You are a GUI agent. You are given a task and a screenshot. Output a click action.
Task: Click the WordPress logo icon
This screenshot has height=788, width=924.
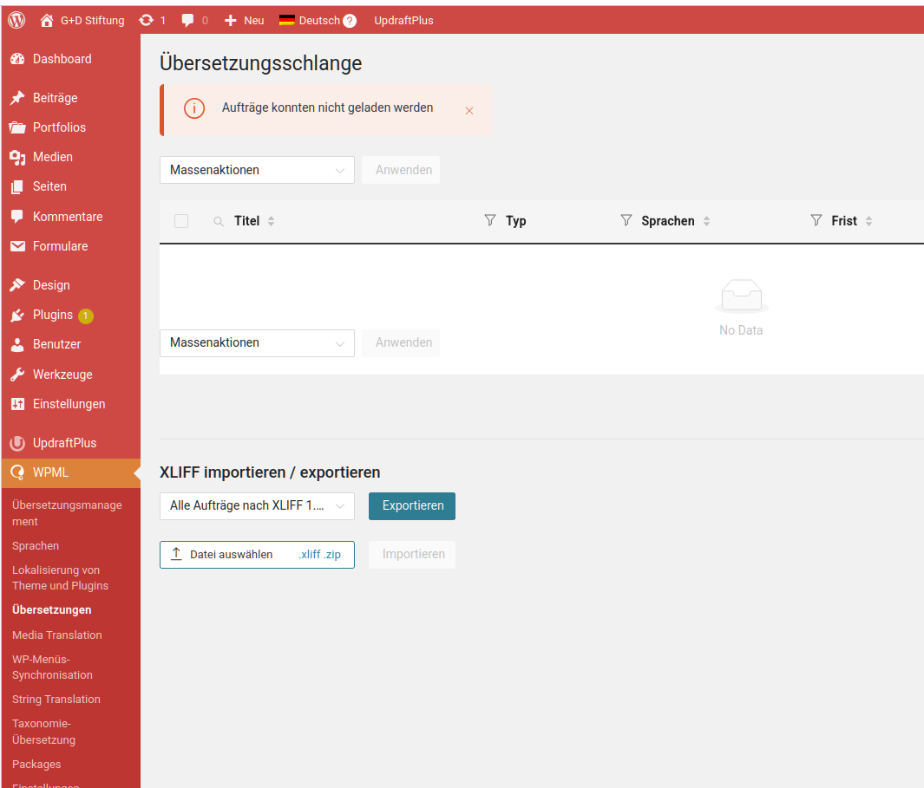click(16, 20)
